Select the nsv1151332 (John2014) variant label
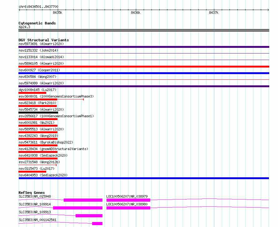This screenshot has width=278, height=227. tap(38, 50)
